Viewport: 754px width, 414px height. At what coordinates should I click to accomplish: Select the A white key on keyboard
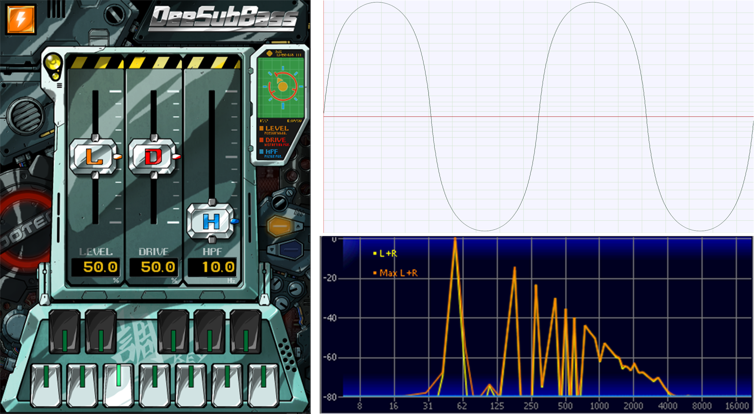click(227, 385)
